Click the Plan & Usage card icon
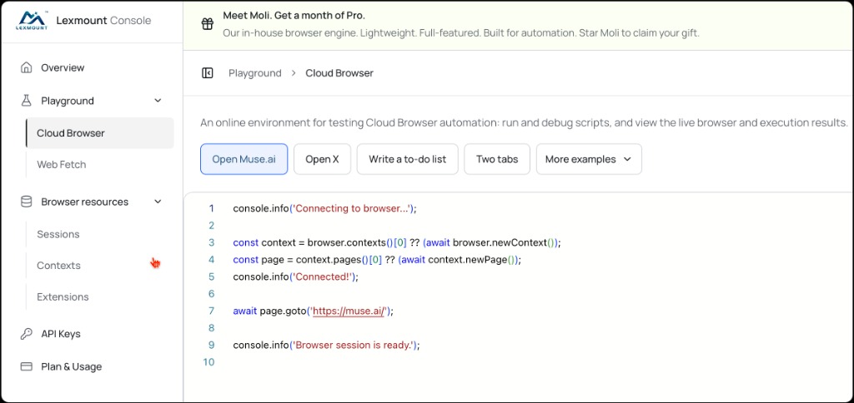 [26, 366]
